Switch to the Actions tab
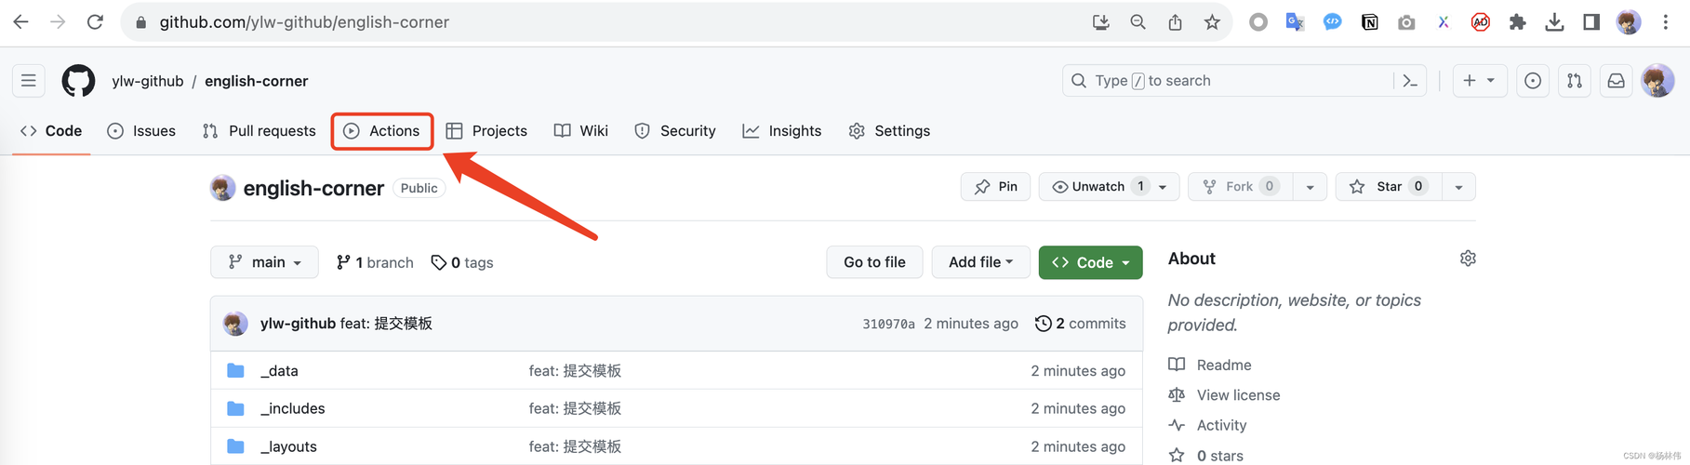1690x465 pixels. pos(382,131)
